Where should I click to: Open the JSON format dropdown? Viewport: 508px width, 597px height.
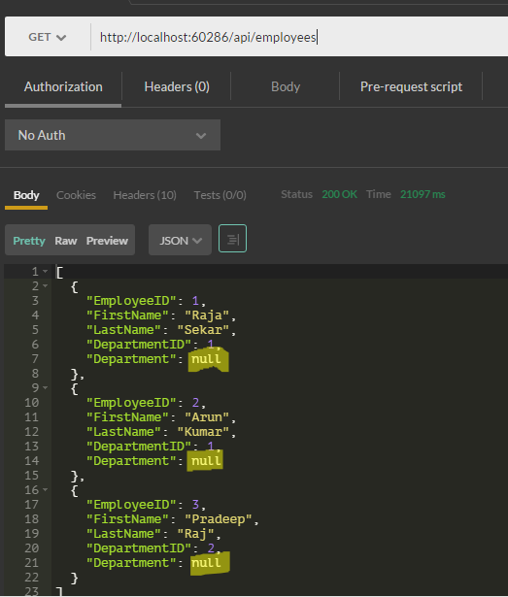click(180, 240)
